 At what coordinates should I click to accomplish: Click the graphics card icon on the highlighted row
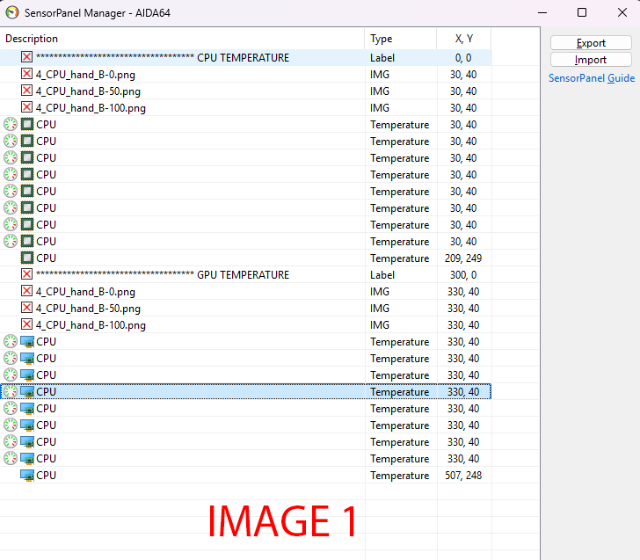point(27,392)
